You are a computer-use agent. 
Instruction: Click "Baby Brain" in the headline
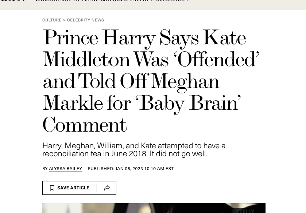(188, 103)
